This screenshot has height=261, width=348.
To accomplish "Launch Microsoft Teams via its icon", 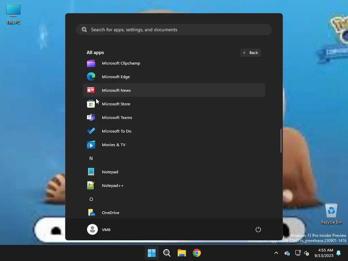I will [91, 117].
